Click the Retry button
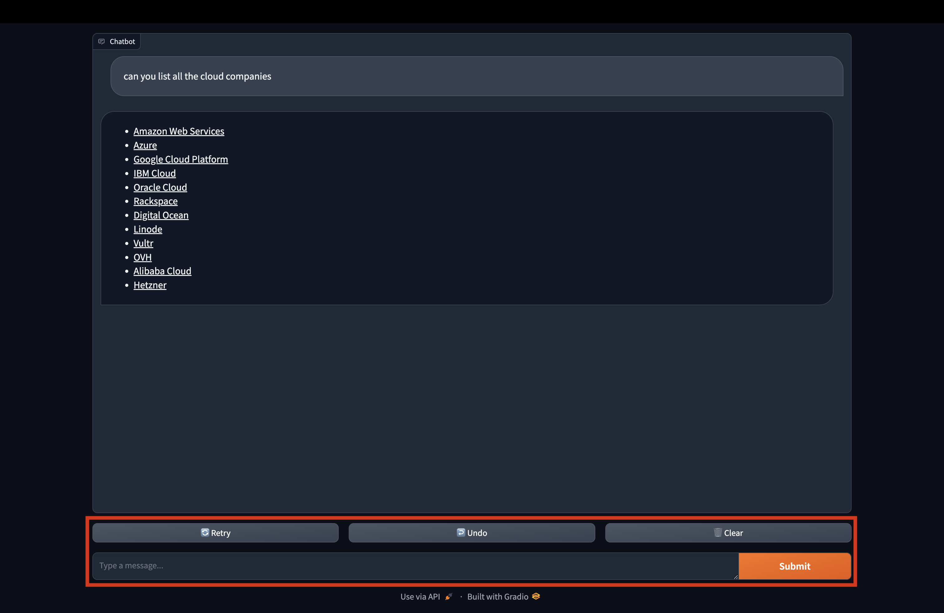944x613 pixels. tap(215, 532)
